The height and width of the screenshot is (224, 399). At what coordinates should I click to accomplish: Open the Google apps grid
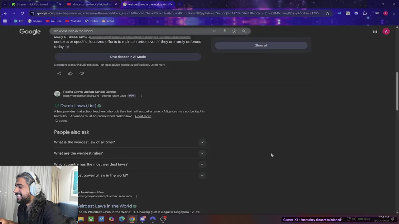click(375, 31)
